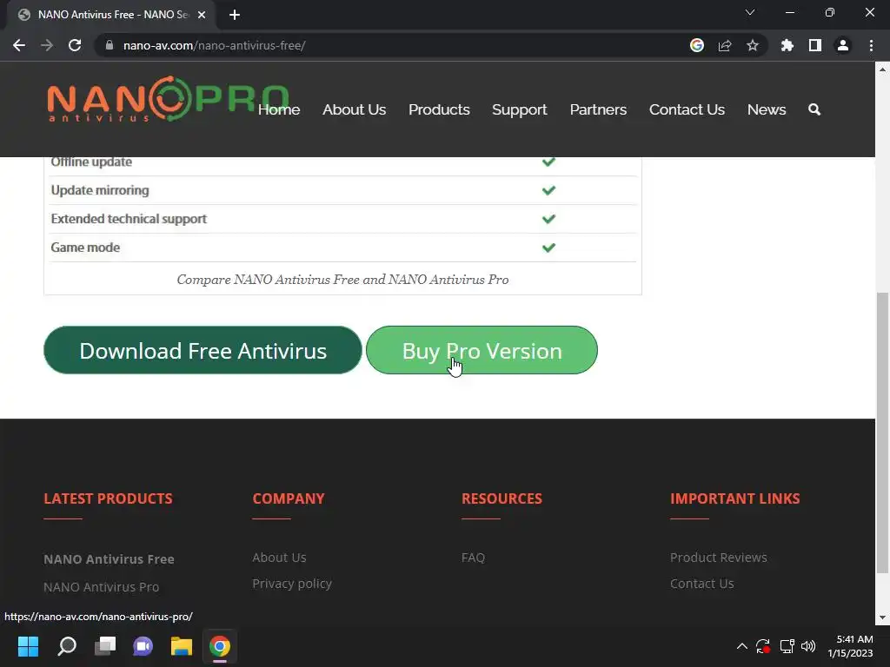Open the Chrome profile icon

pyautogui.click(x=843, y=45)
